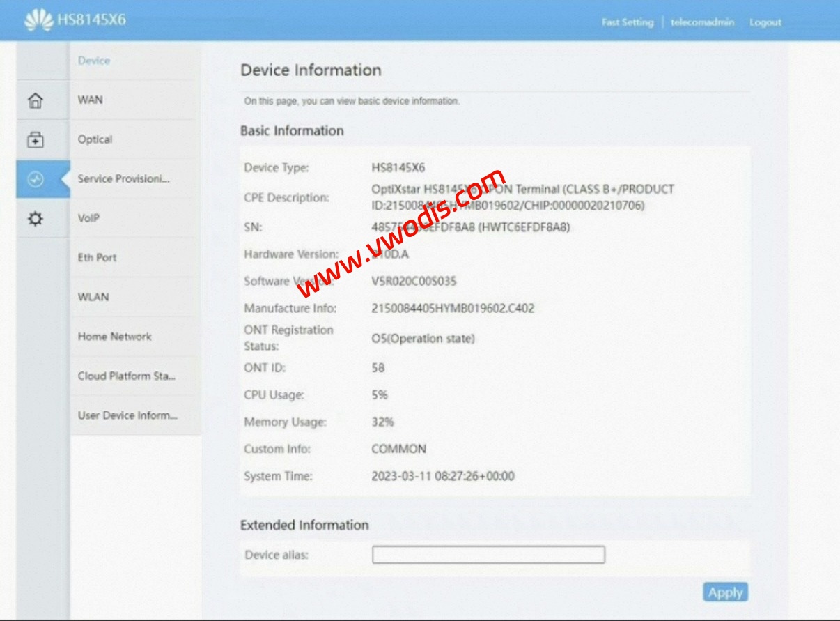840x621 pixels.
Task: Open the maintenance diagnosis medkit icon
Action: click(x=35, y=140)
